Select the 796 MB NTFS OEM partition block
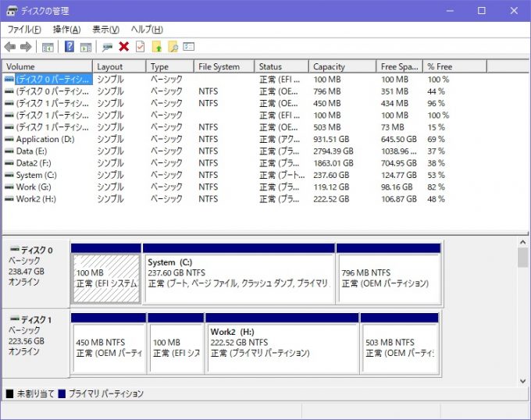Screen dimensions: 531x420 tap(389, 273)
